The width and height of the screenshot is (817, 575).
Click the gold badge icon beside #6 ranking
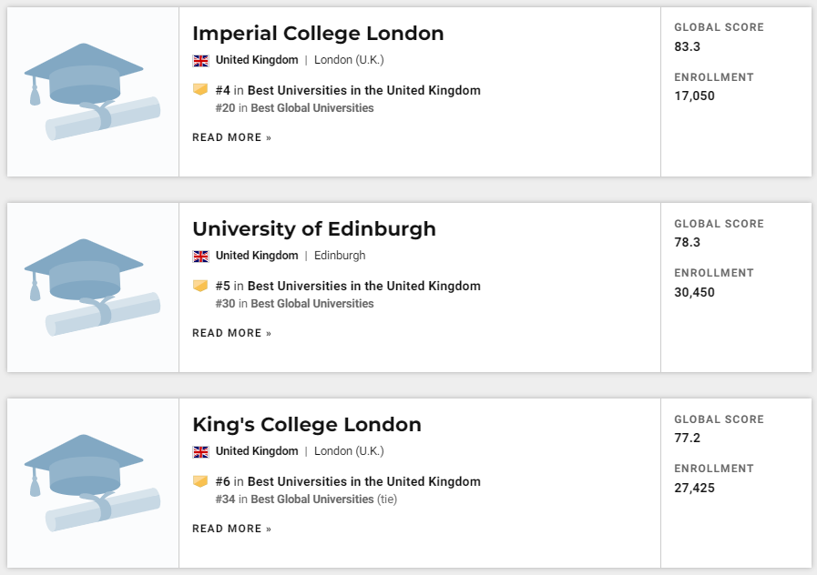pos(200,481)
